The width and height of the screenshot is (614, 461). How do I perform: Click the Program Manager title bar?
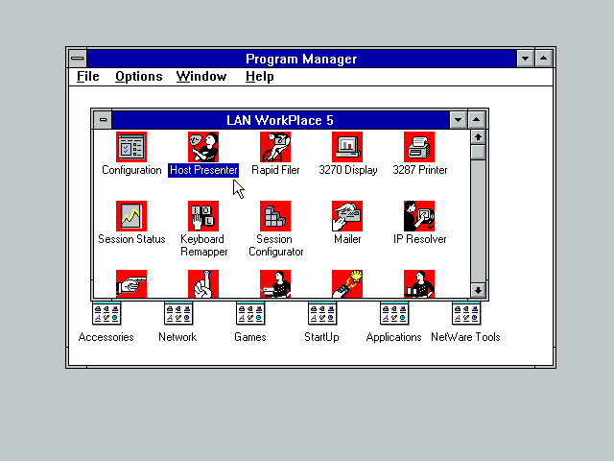click(x=301, y=59)
